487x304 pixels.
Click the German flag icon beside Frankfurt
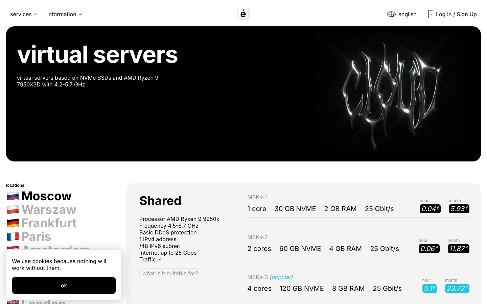point(13,223)
